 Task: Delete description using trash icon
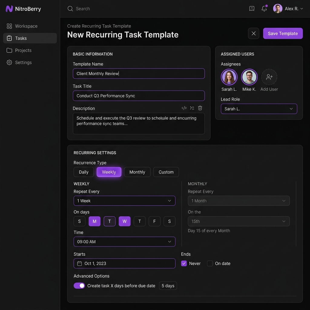coord(200,108)
